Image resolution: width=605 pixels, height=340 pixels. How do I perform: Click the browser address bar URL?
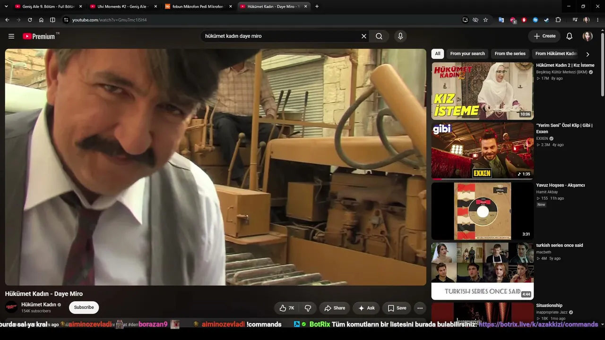click(x=109, y=20)
